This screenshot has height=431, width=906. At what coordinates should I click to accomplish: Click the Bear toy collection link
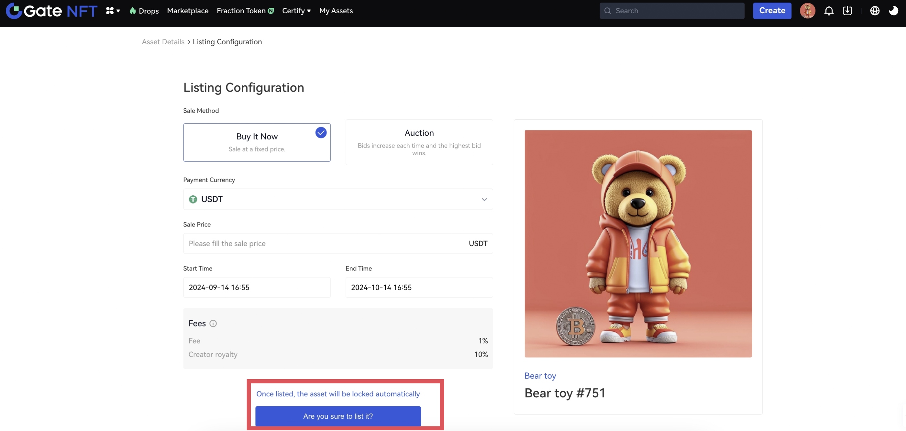(x=540, y=375)
